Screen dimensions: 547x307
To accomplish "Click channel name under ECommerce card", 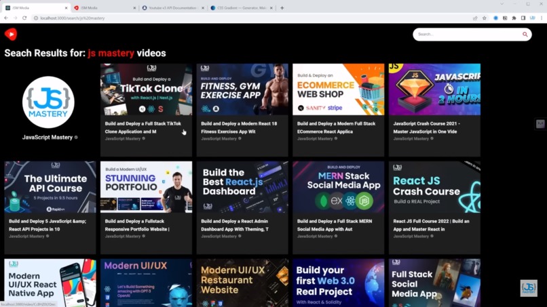I will (x=315, y=139).
